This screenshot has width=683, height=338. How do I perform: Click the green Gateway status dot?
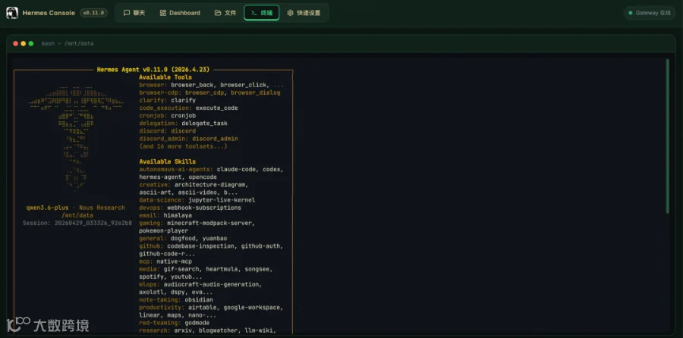pos(631,13)
